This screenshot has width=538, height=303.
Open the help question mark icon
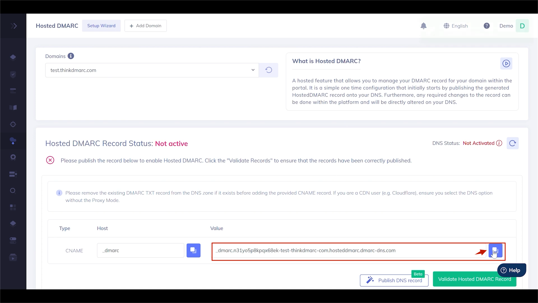pos(487,26)
